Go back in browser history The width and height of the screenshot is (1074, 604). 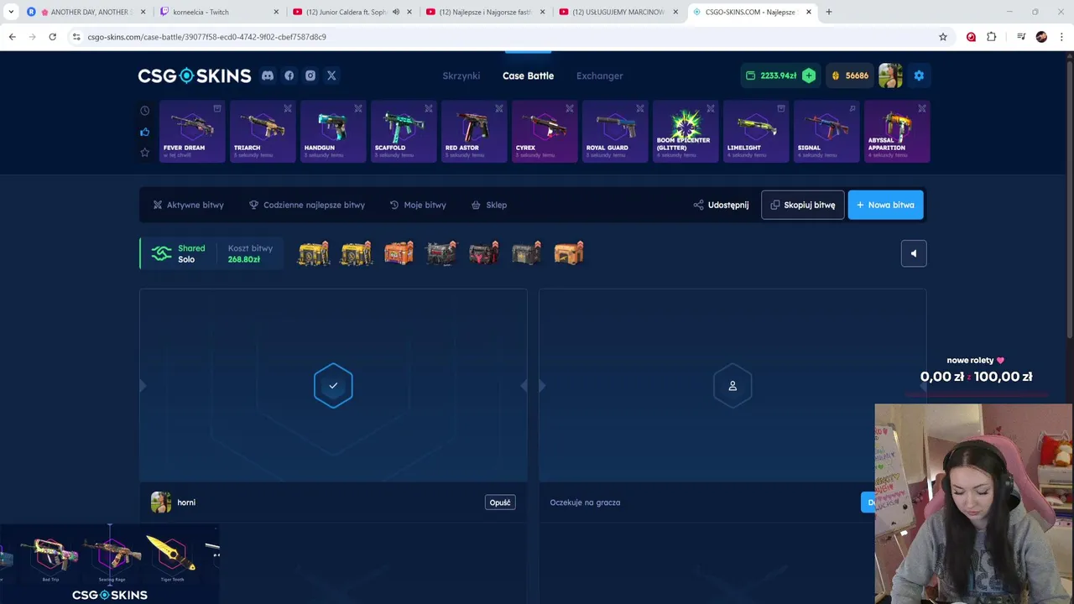[12, 37]
